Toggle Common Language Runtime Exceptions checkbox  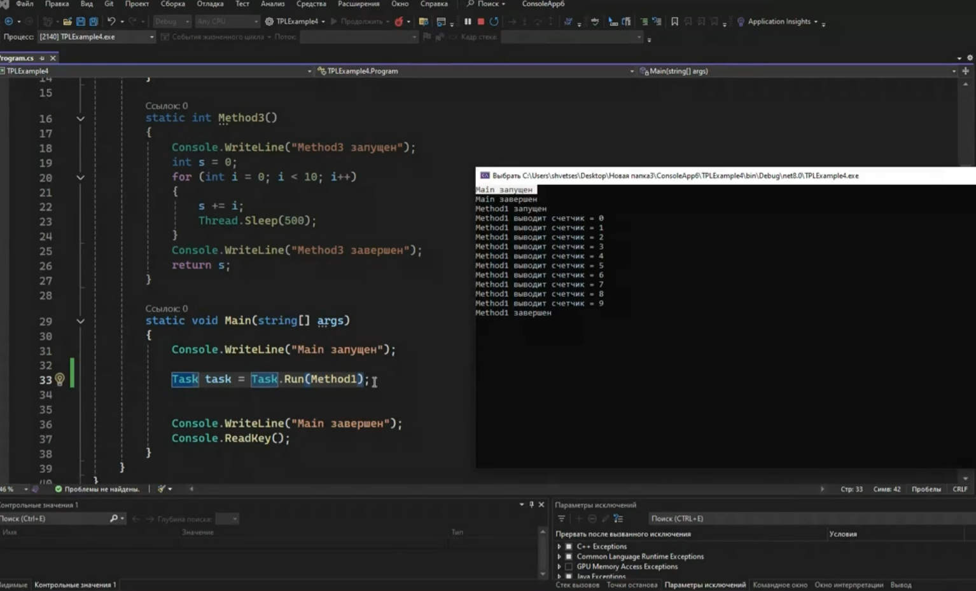point(569,557)
